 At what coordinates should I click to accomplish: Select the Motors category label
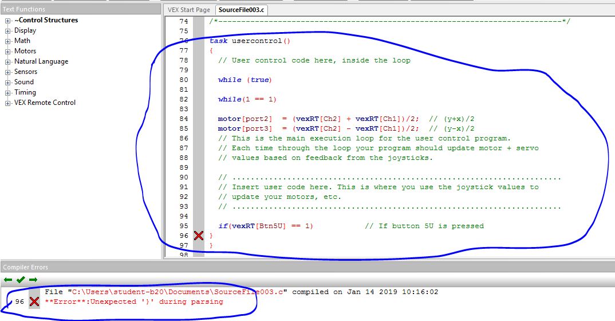pos(25,51)
